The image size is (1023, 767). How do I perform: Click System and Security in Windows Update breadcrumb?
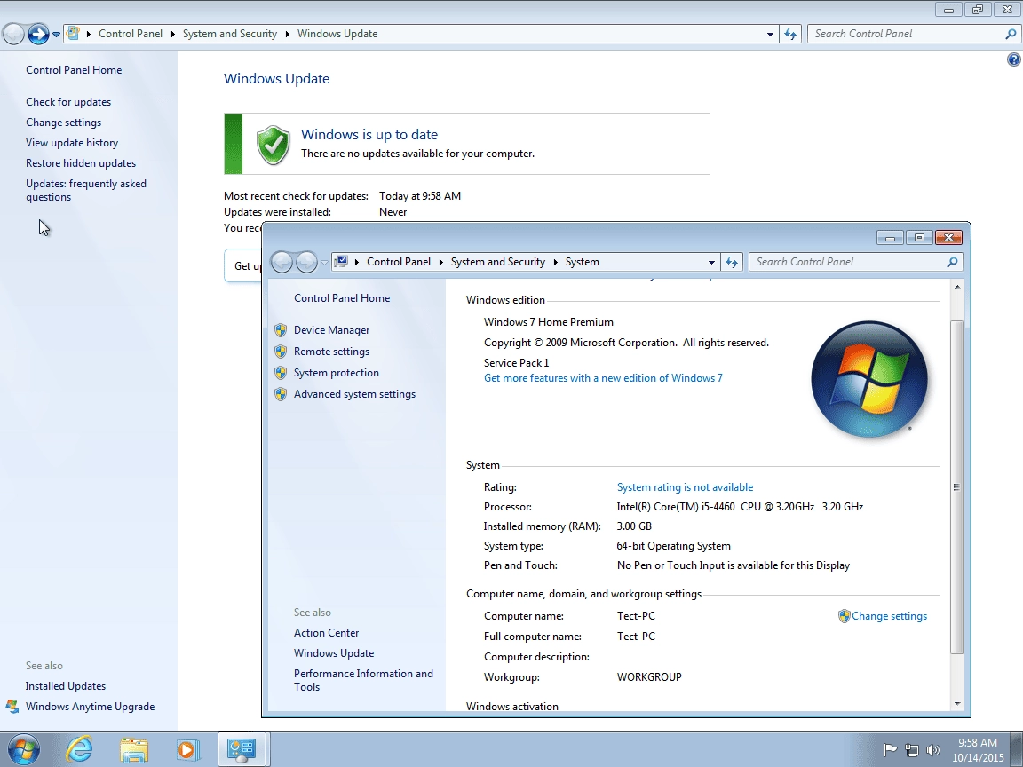[x=230, y=34]
